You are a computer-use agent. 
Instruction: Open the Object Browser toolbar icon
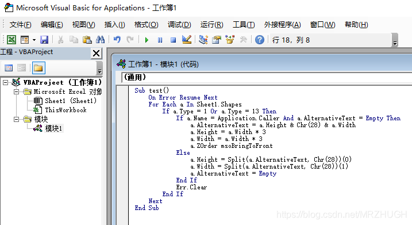[230, 40]
